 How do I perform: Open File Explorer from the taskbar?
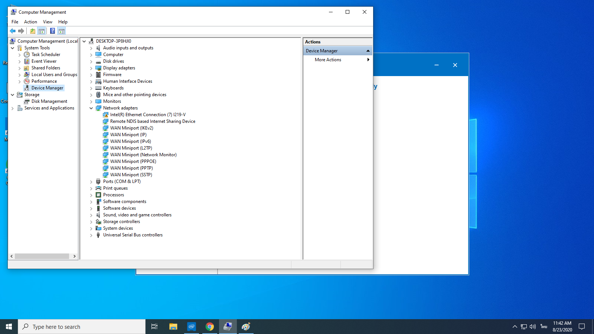(173, 327)
